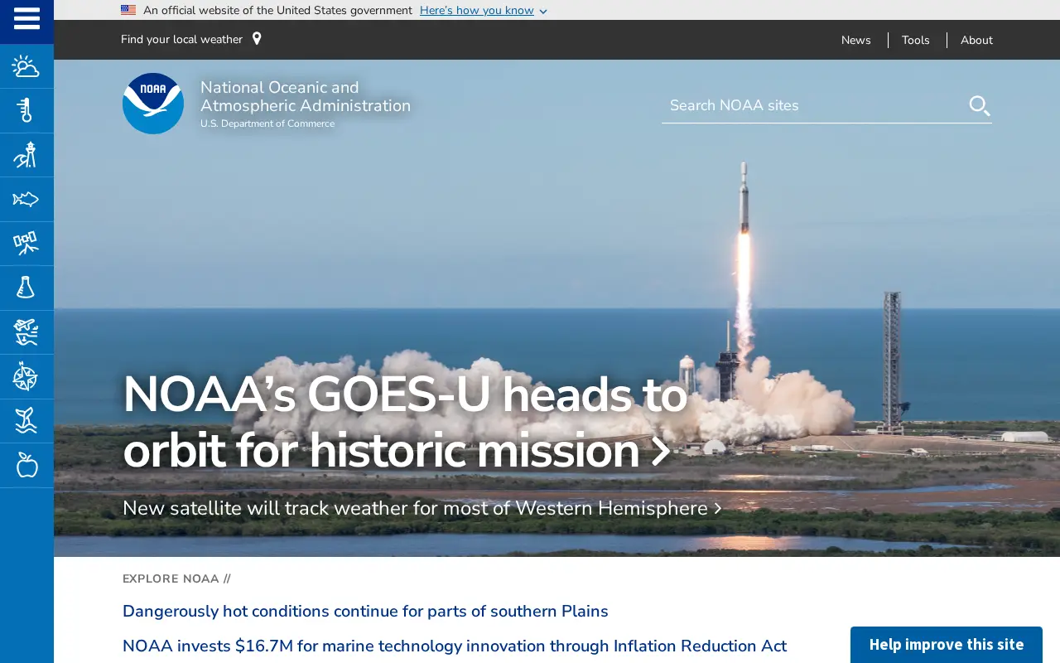The height and width of the screenshot is (663, 1060).
Task: Expand the "Here's how you know" disclosure
Action: [x=483, y=11]
